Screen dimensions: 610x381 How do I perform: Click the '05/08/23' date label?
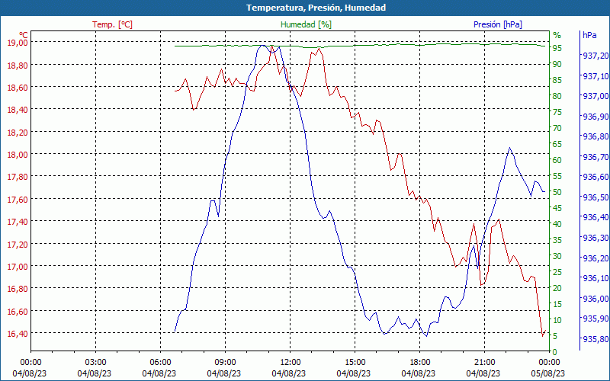click(547, 373)
